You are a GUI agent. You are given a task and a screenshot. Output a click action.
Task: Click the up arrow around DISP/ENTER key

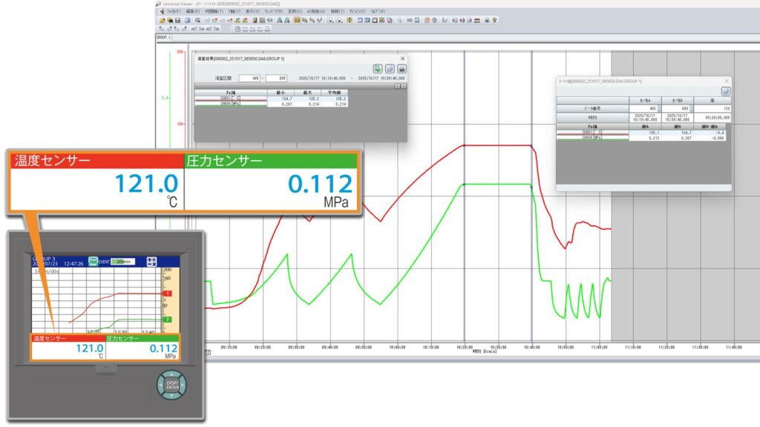(x=171, y=374)
